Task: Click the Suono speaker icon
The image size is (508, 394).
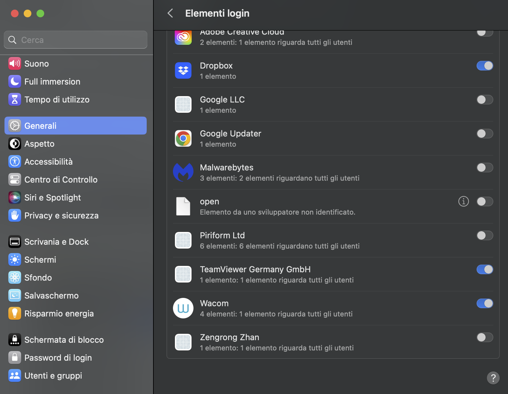Action: coord(15,63)
